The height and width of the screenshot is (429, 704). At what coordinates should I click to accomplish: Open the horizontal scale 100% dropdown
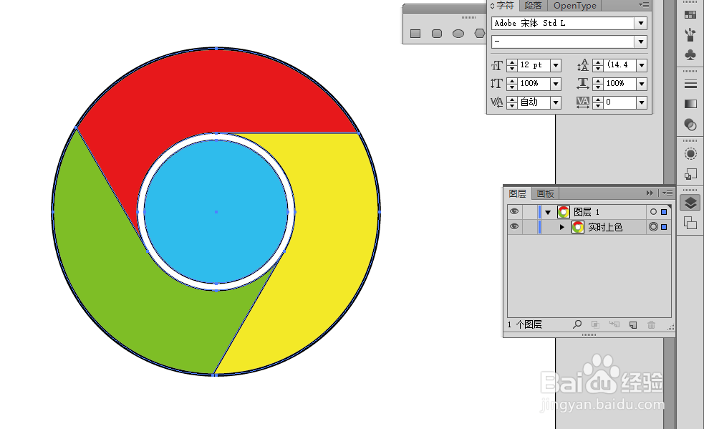pyautogui.click(x=642, y=84)
